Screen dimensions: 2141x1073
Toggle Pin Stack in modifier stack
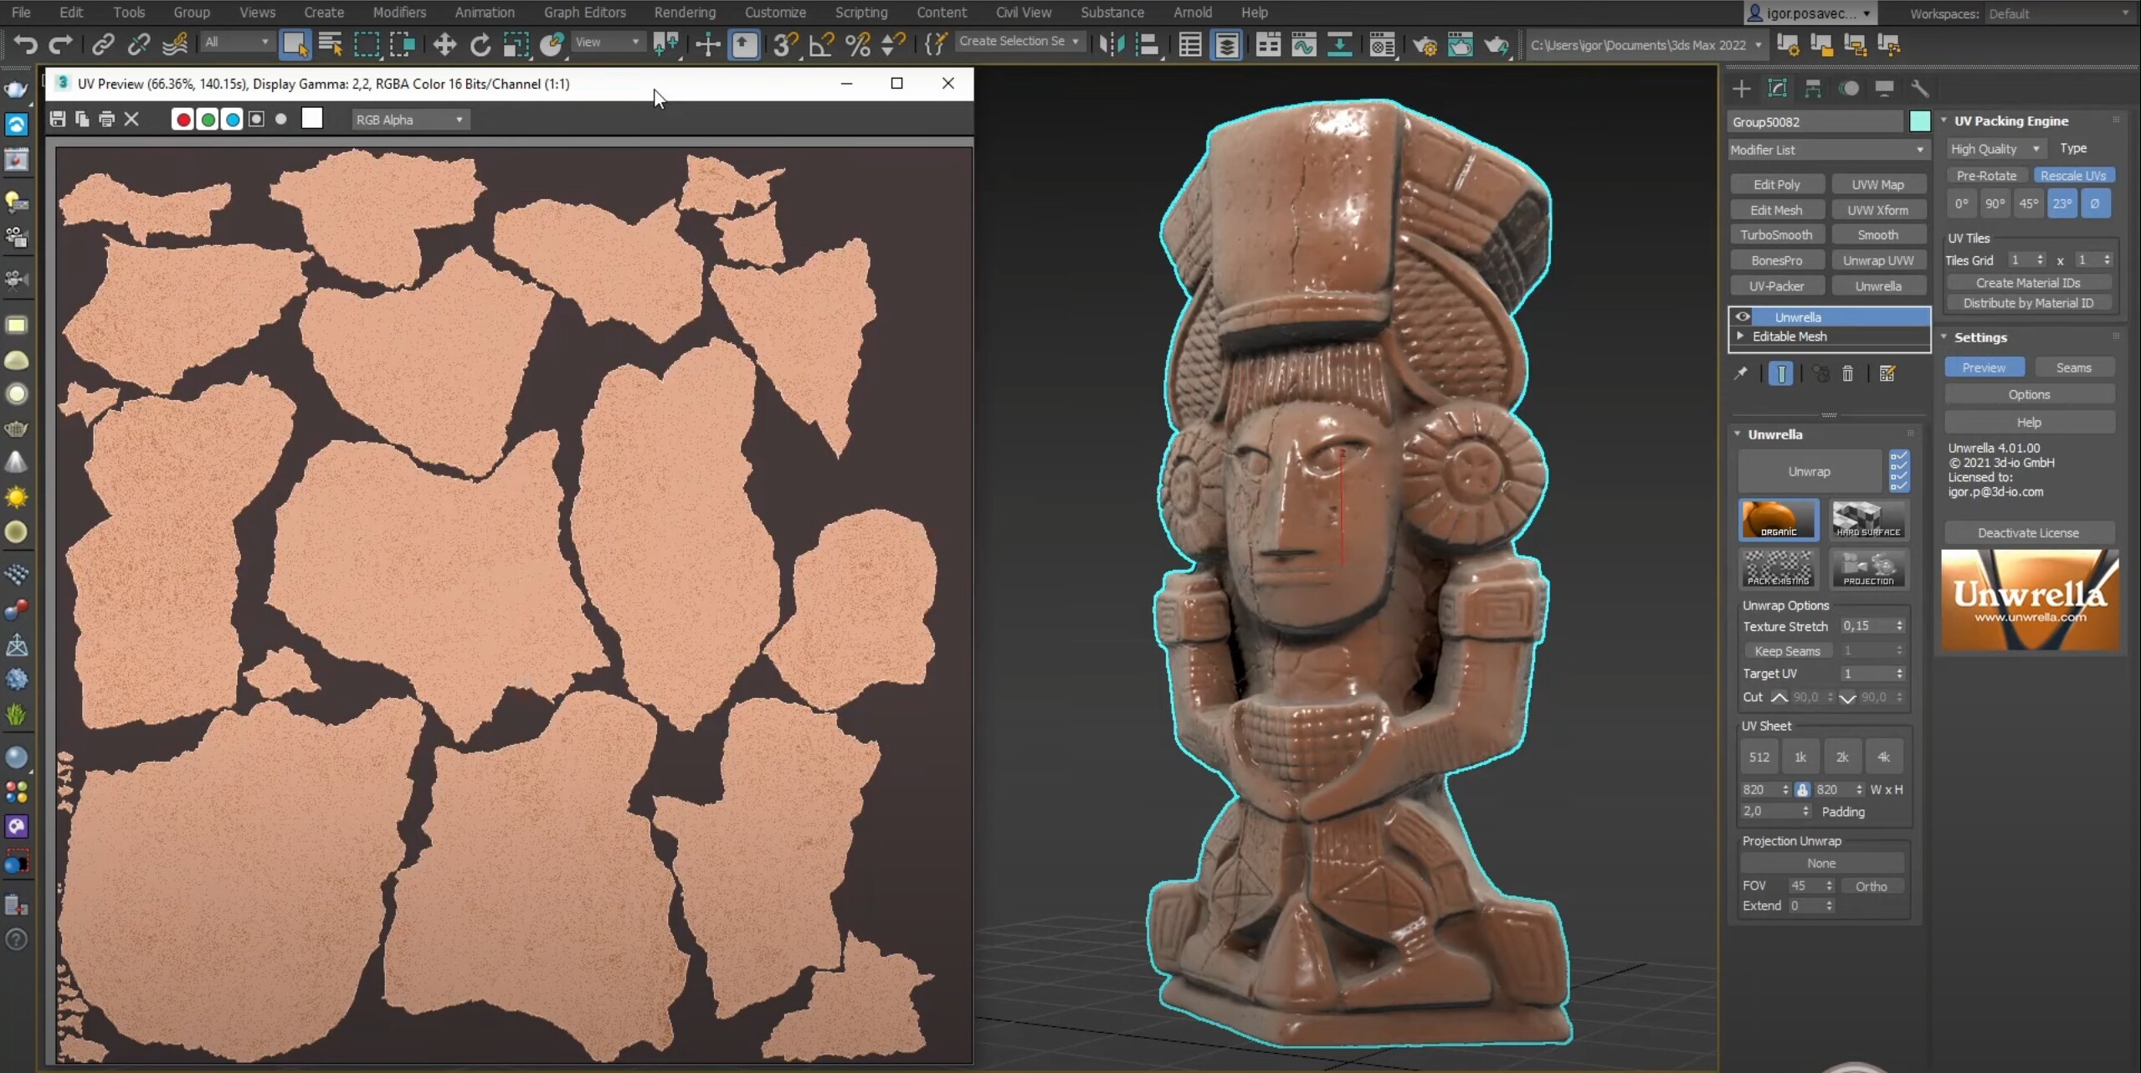click(x=1741, y=373)
